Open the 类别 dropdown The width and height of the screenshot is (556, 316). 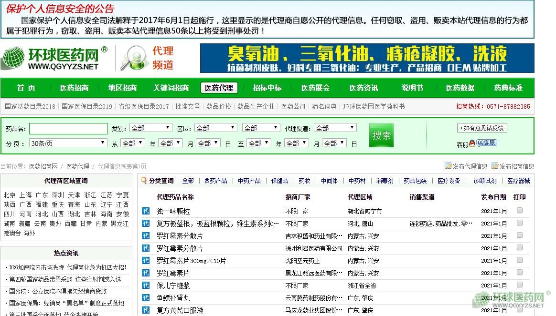[x=150, y=128]
